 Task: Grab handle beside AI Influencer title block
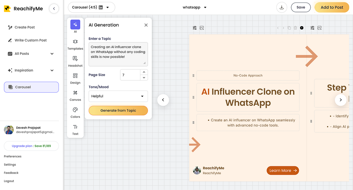click(x=193, y=97)
